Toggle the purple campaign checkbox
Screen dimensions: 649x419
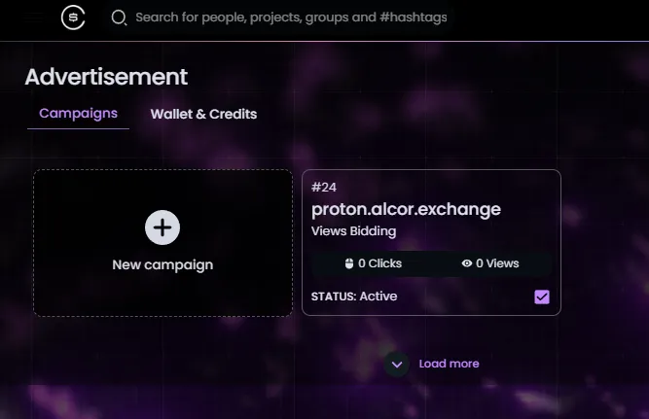pos(542,297)
